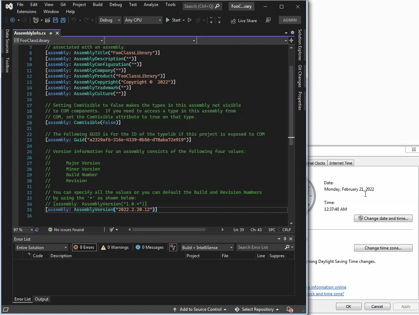Click the 0 Warnings filter in Error List
419x315 pixels.
click(x=114, y=247)
